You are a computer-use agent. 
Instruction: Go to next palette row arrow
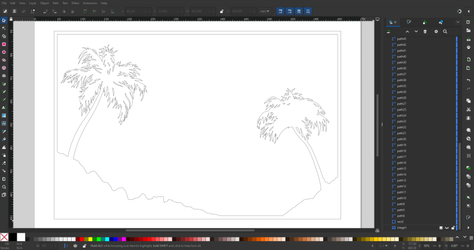[464, 237]
